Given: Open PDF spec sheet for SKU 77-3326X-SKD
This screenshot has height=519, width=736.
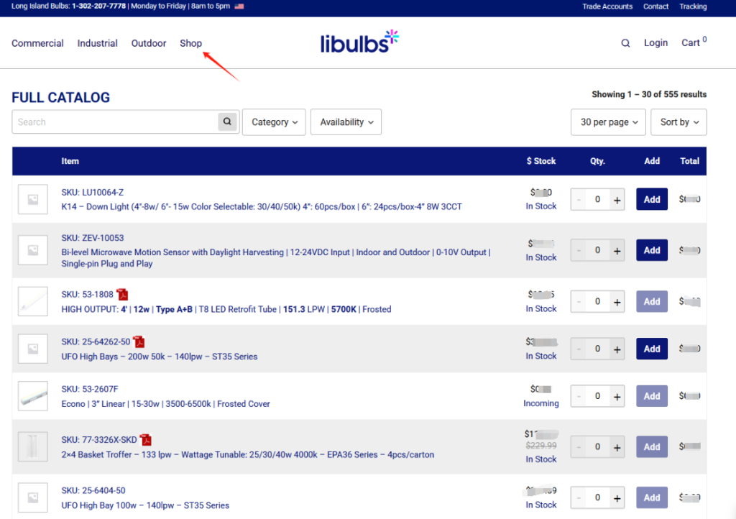Looking at the screenshot, I should point(146,440).
